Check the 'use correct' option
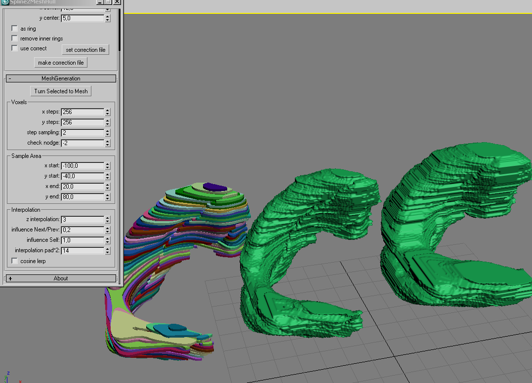The image size is (532, 383). pos(15,48)
